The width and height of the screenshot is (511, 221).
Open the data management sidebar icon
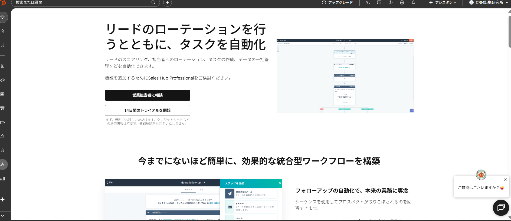(3, 150)
